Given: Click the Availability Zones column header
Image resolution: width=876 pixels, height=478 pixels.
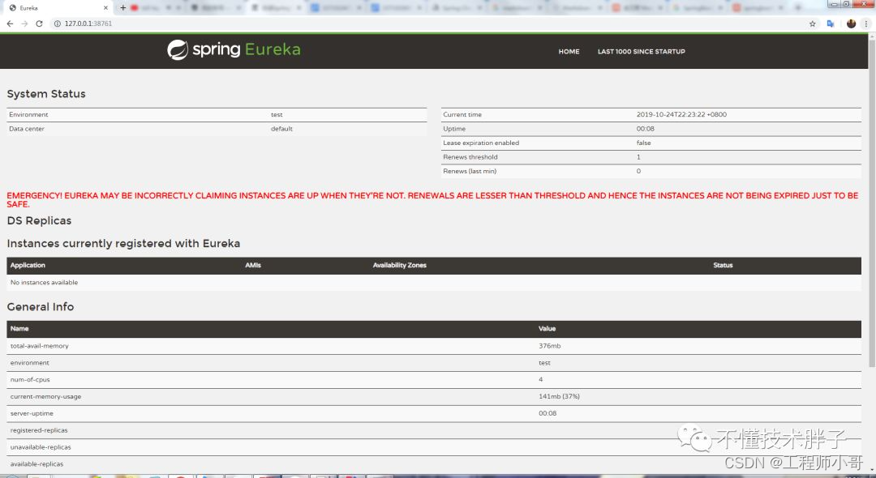Looking at the screenshot, I should 399,265.
